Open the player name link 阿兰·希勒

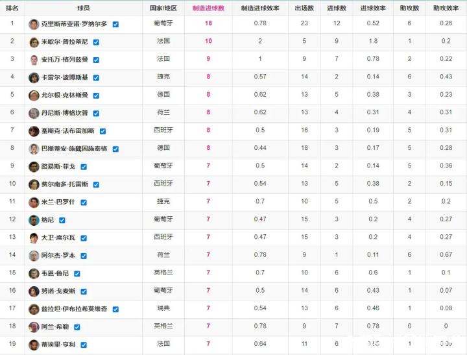[x=56, y=326]
